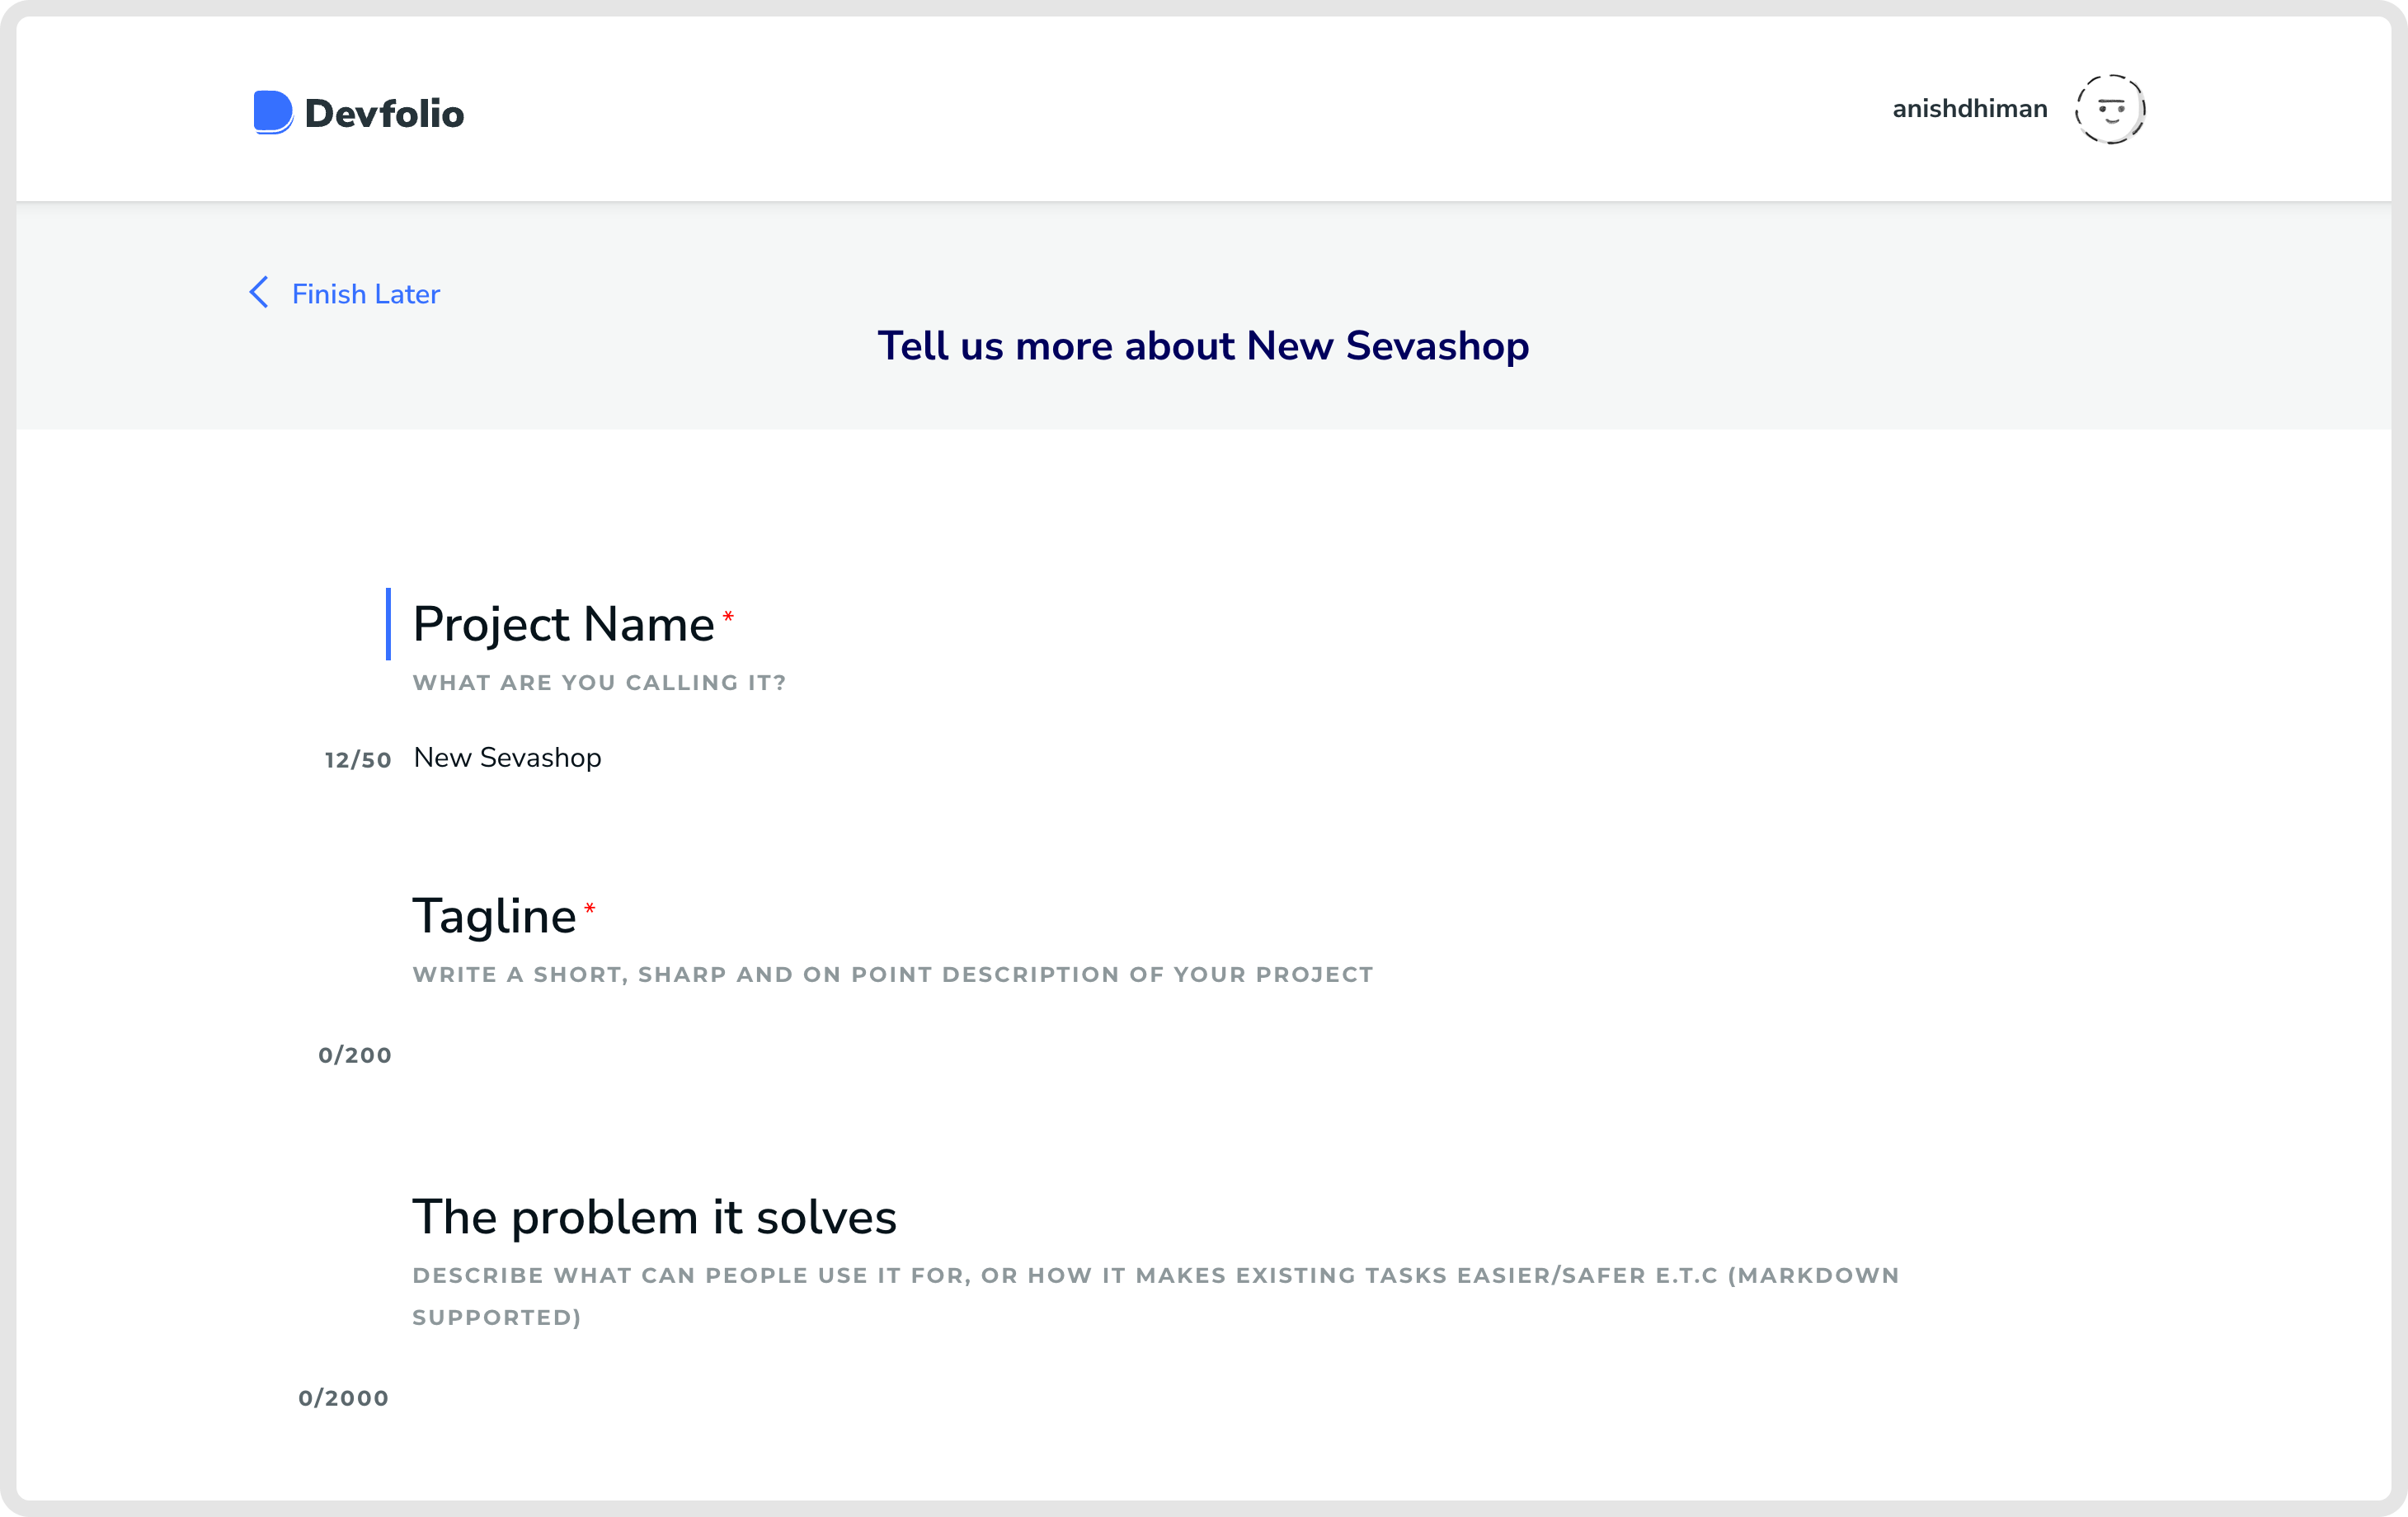Screen dimensions: 2408x1517
Task: Click the Tagline heading label
Action: 494,917
